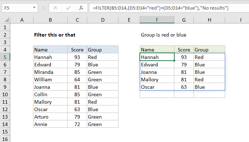Select row 5 header
Screen dimensions: 249x142
point(5,57)
